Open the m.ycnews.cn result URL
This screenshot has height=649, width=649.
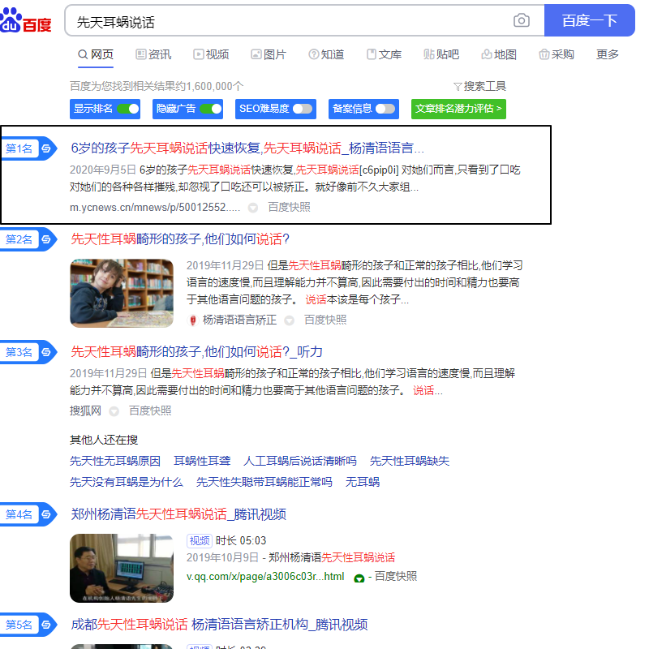click(x=155, y=208)
